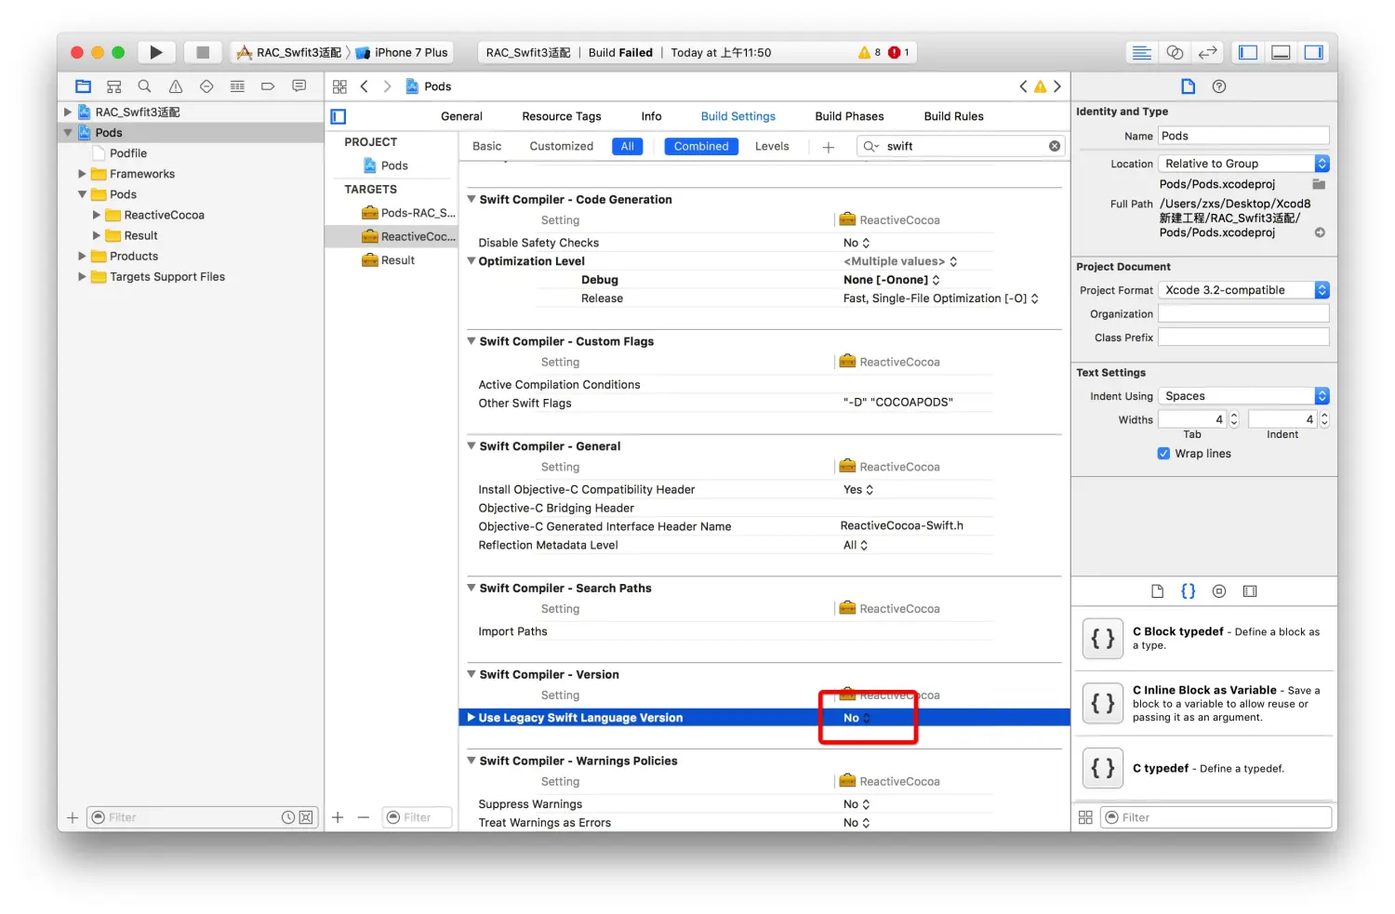Open the related items grid menu
Viewport: 1395px width, 914px height.
pyautogui.click(x=339, y=86)
